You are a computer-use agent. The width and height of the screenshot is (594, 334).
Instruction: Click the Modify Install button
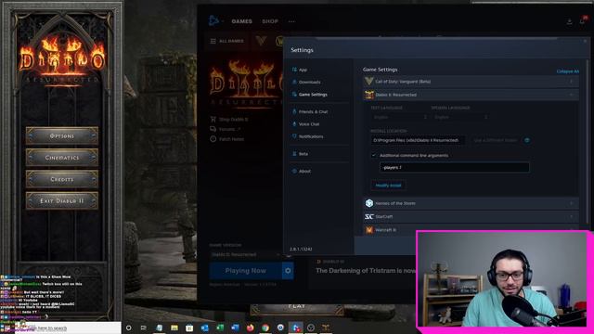tap(388, 186)
